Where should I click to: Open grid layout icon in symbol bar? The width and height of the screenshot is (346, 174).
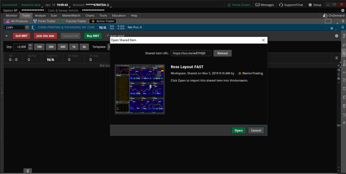click(332, 28)
